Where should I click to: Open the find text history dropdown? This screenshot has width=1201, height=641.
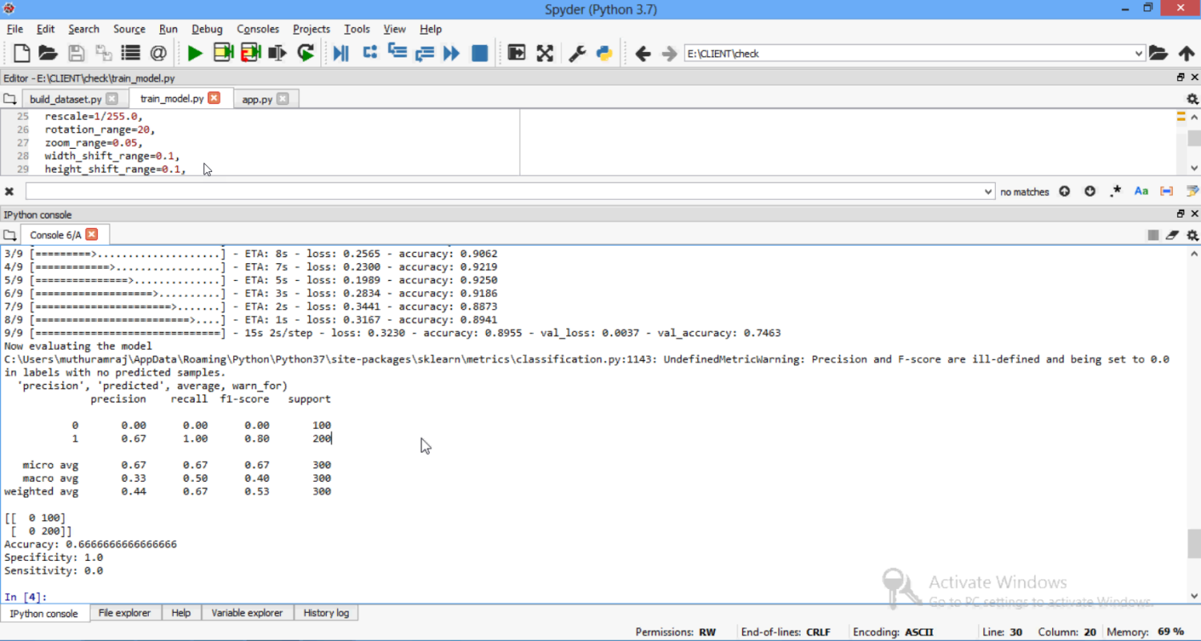click(x=988, y=192)
